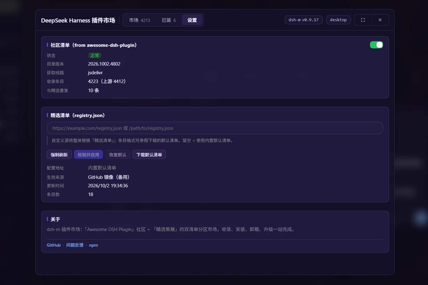Click the 正常 status badge
The image size is (428, 285).
click(x=95, y=55)
